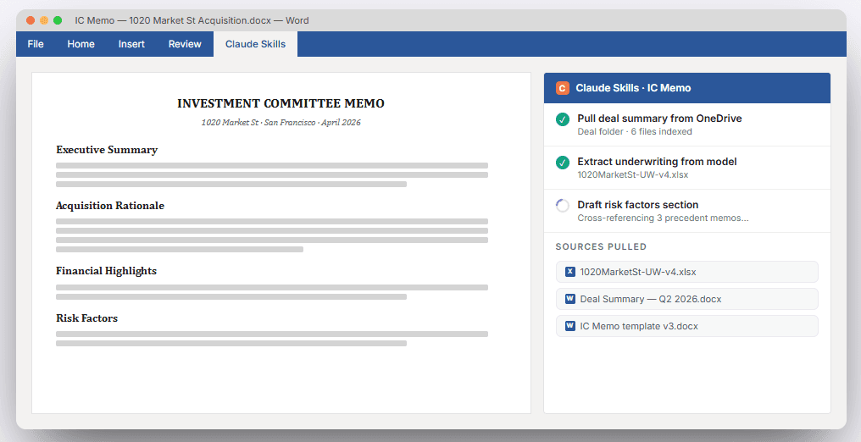Click the SOURCES PULLED heading

click(601, 246)
